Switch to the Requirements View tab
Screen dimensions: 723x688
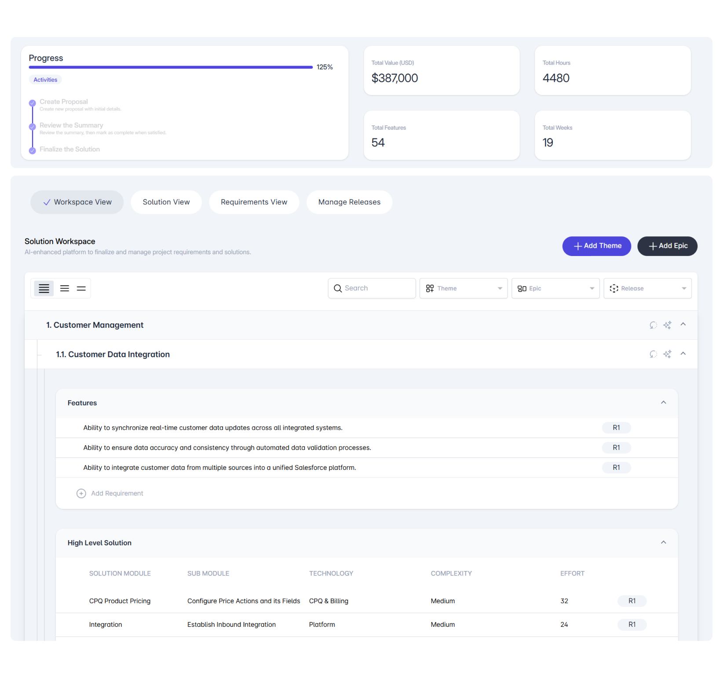point(254,202)
